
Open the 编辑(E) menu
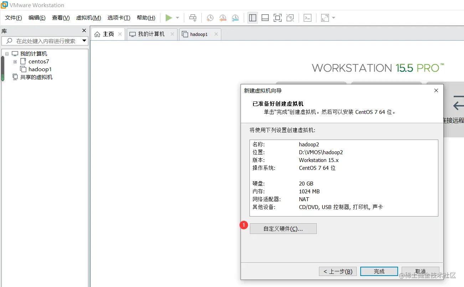tap(37, 18)
